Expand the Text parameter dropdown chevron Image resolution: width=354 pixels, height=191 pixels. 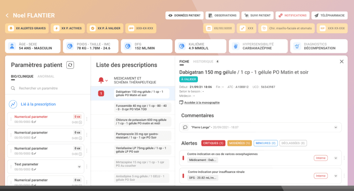point(79,167)
